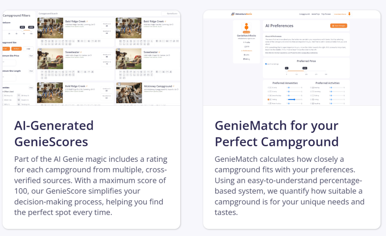Toggle the Use Price Settings checkbox
The image size is (386, 236).
pos(266,64)
